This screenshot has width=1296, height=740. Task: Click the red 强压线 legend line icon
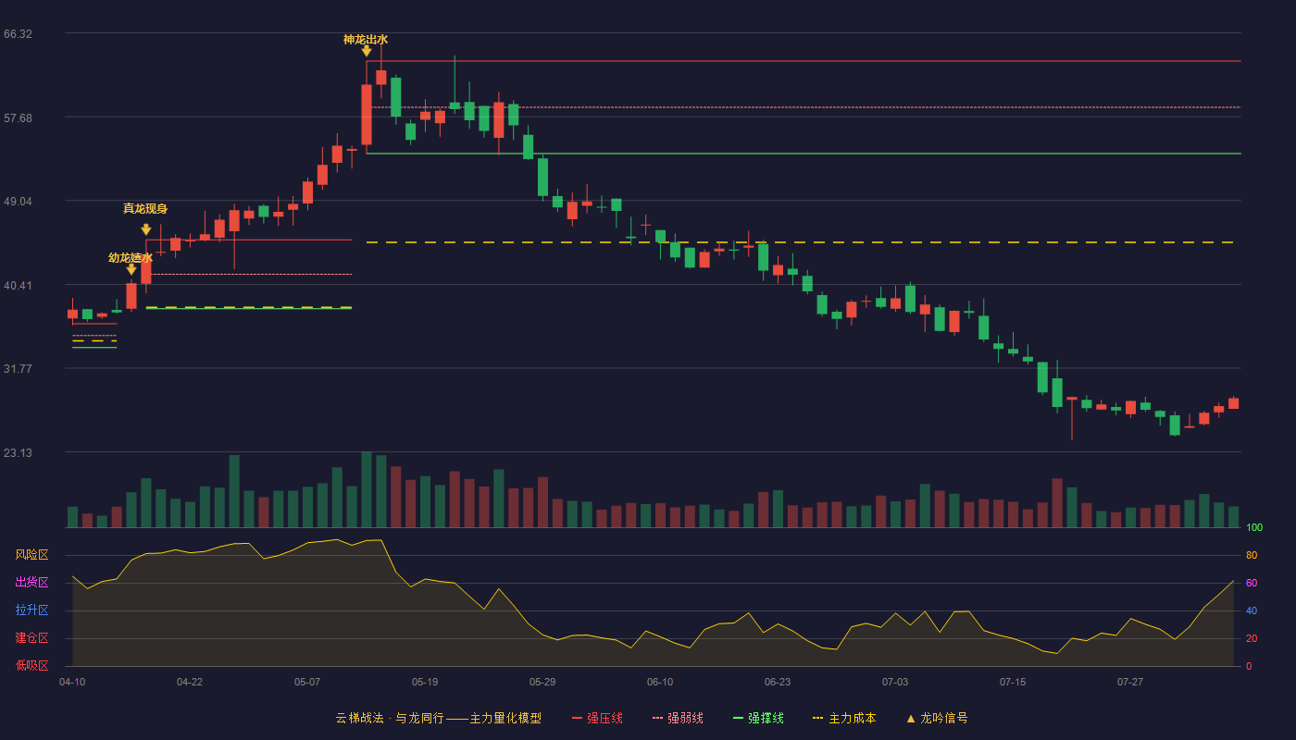578,718
